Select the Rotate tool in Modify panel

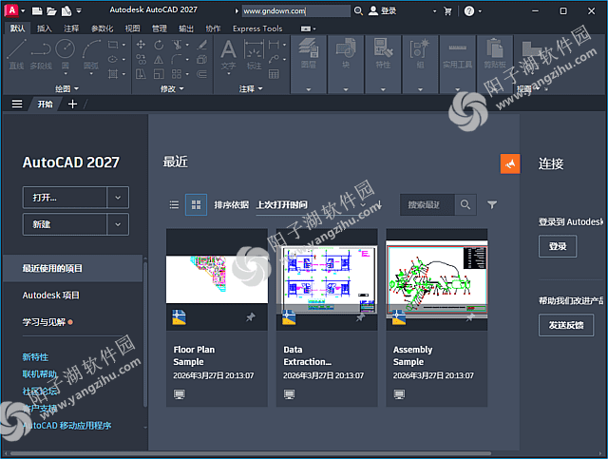pyautogui.click(x=159, y=45)
